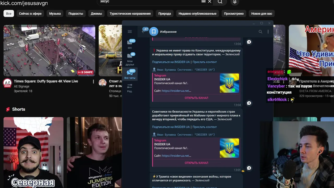The height and width of the screenshot is (188, 334).
Task: Click the YouTube search magnifier button
Action: 220,2
